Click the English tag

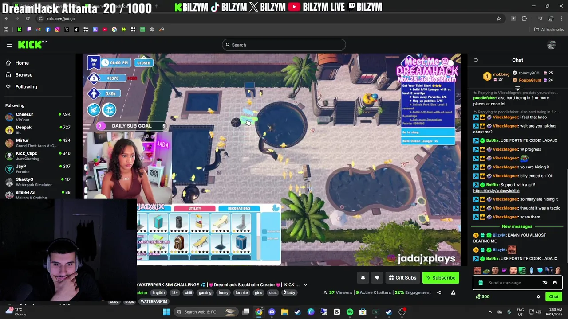click(x=158, y=293)
